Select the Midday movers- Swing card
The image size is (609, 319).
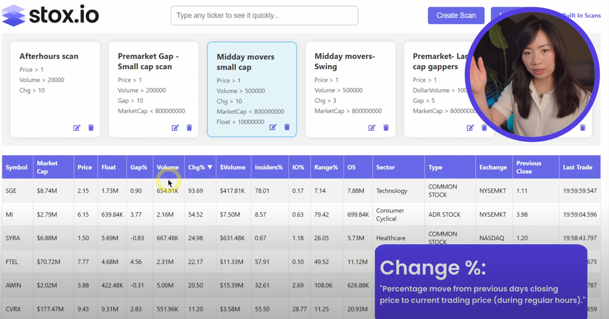click(x=350, y=89)
